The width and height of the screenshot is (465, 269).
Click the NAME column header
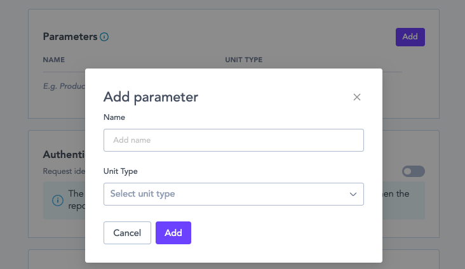point(54,60)
